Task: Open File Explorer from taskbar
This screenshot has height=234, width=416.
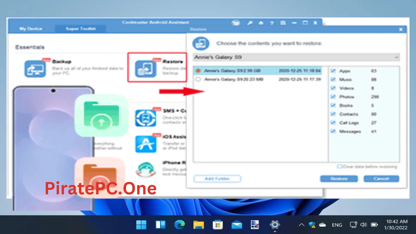Action: 199,225
